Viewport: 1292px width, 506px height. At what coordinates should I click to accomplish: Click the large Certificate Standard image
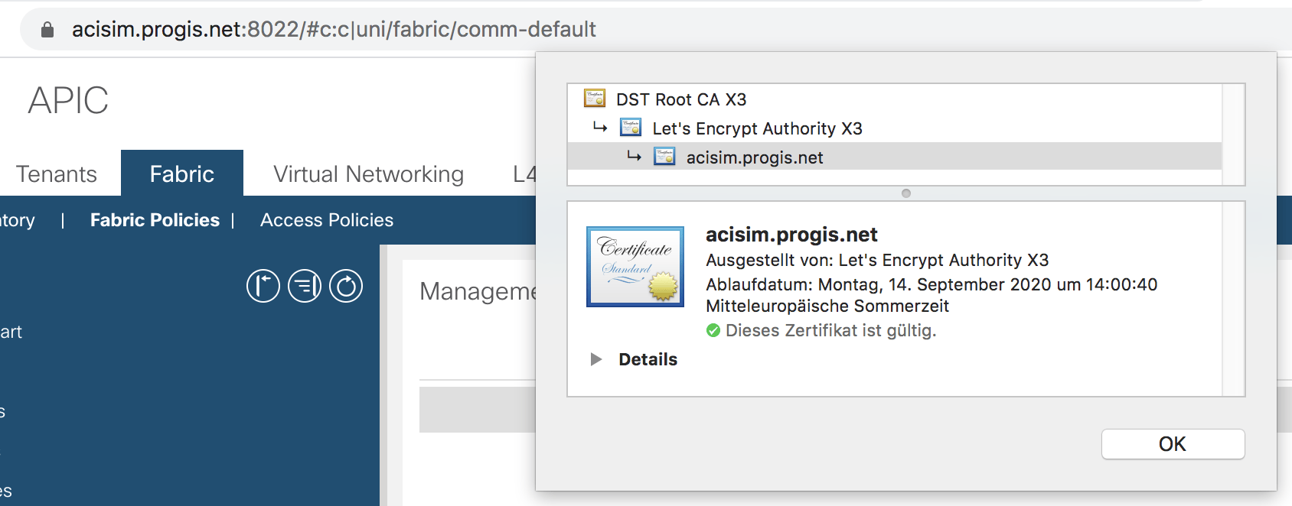point(635,267)
